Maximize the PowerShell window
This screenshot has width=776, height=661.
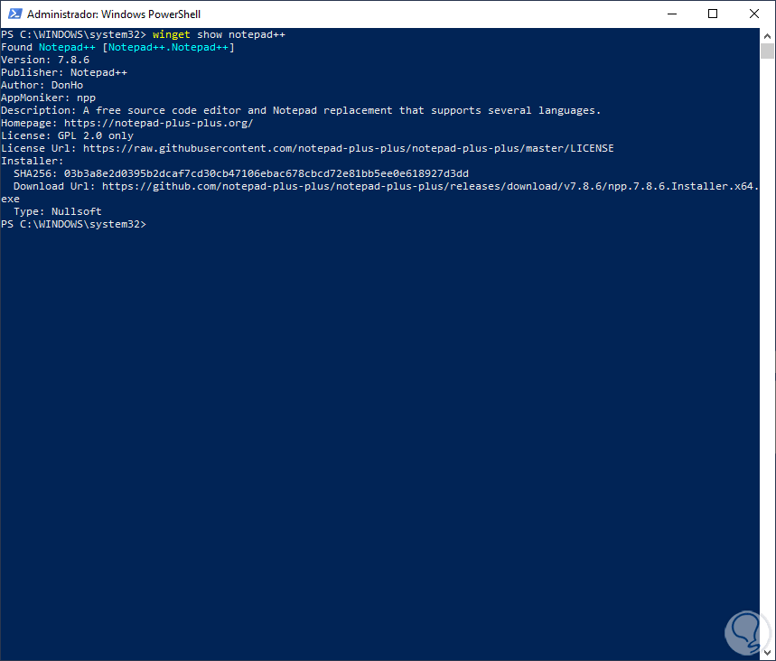(713, 14)
